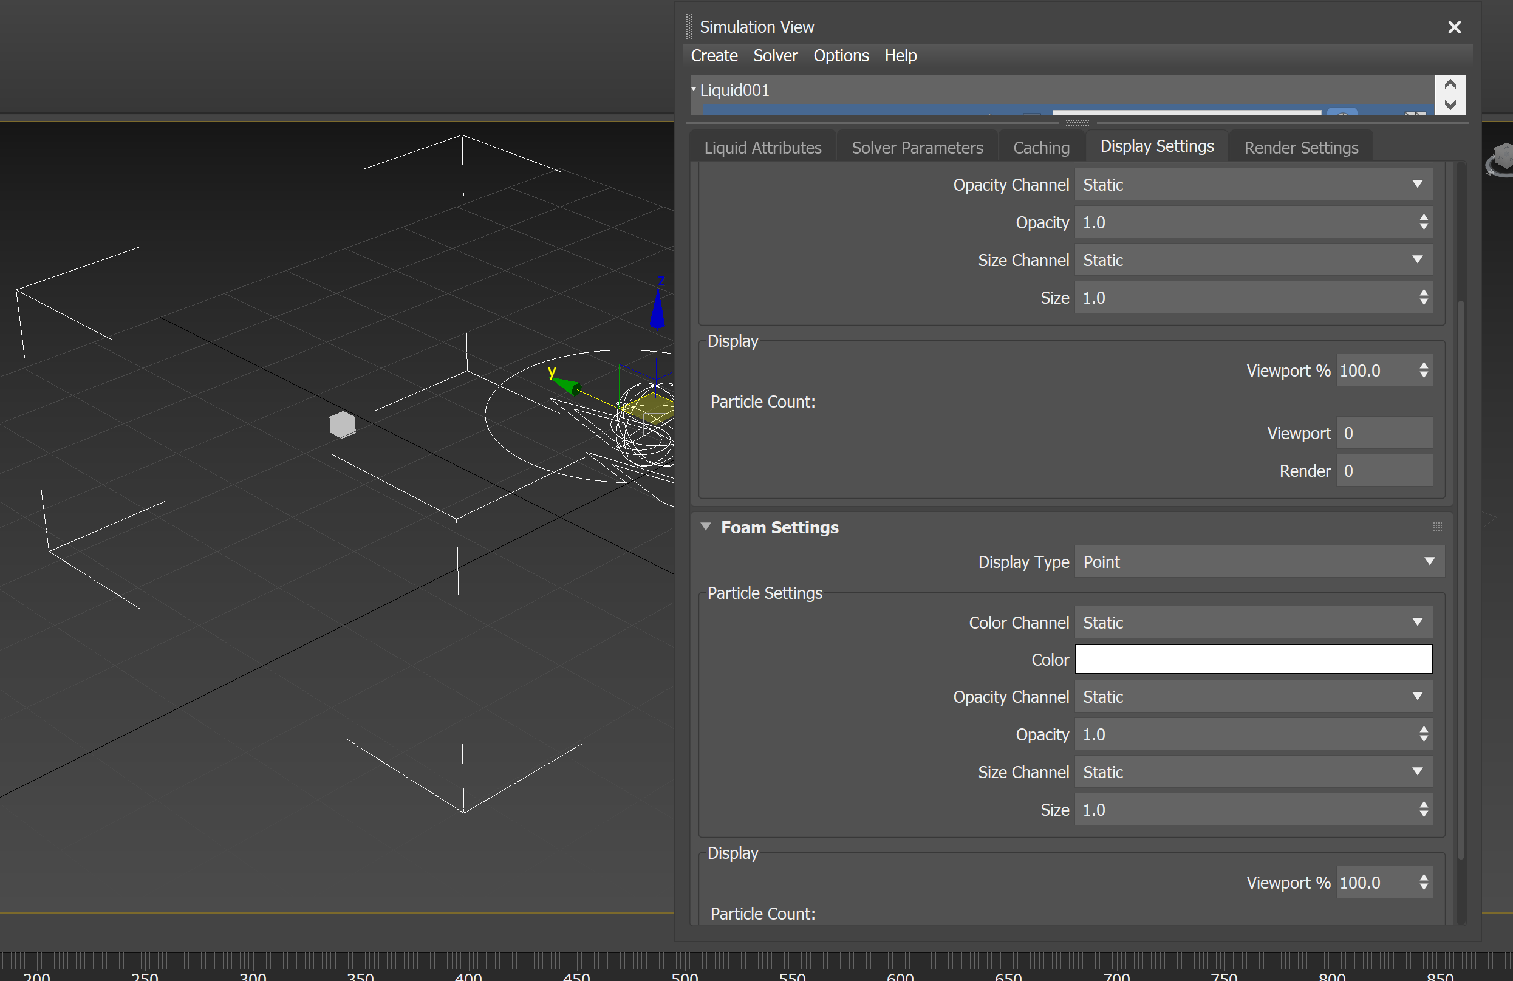Switch to the Render Settings tab
This screenshot has height=981, width=1513.
tap(1300, 148)
